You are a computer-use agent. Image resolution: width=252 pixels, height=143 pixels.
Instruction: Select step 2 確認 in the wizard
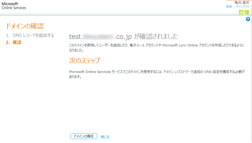point(14,42)
